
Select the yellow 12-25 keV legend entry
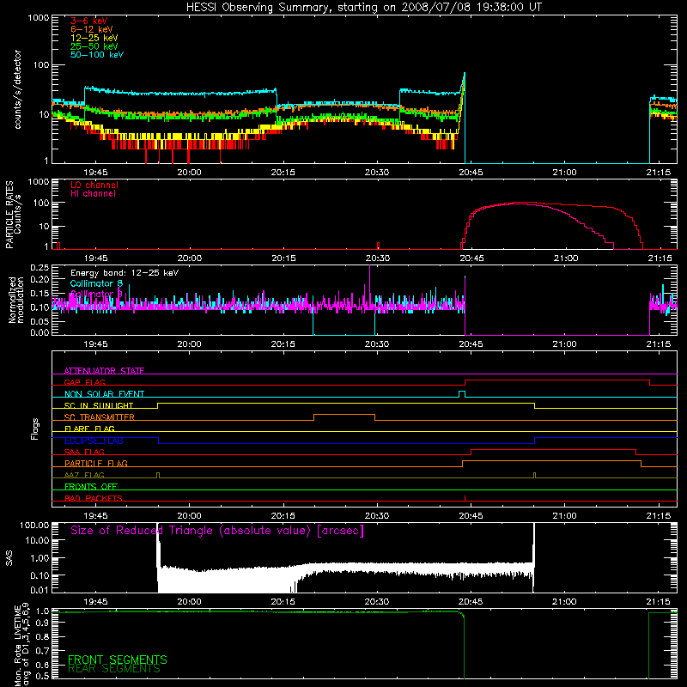tap(94, 38)
